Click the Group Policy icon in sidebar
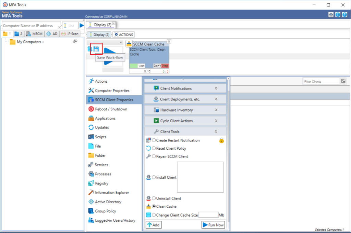The width and height of the screenshot is (351, 233). click(91, 211)
